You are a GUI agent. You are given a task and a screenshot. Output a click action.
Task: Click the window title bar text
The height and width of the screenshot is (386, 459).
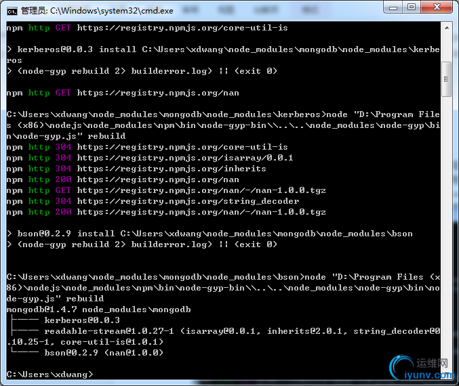[x=97, y=11]
